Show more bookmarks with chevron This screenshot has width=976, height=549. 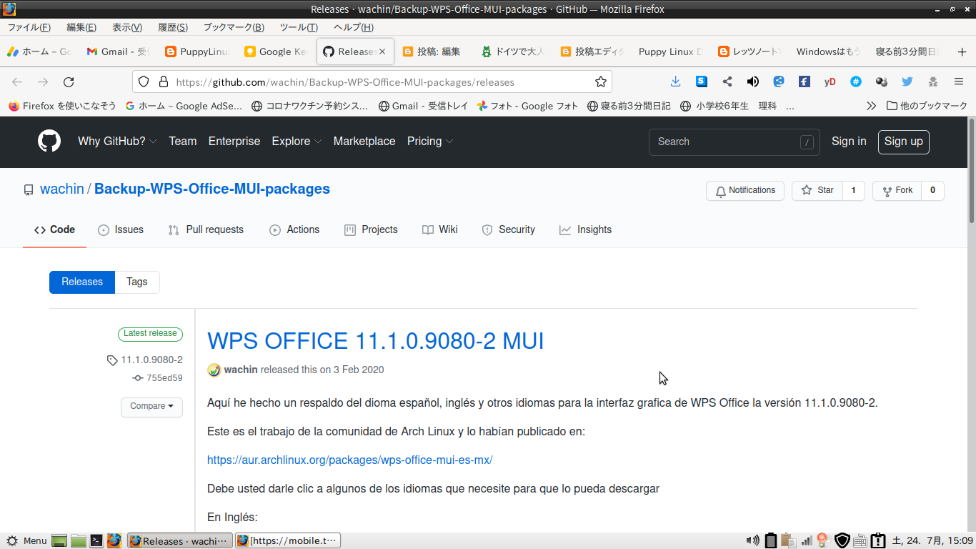pyautogui.click(x=871, y=106)
